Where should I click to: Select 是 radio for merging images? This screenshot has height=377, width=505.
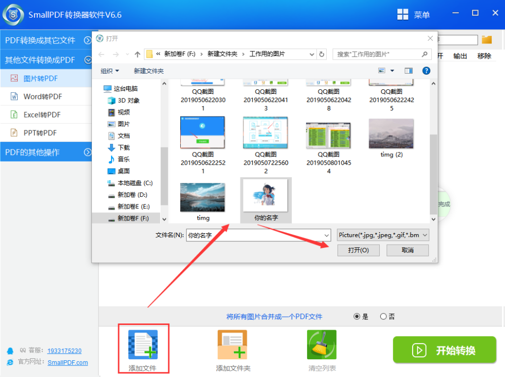357,316
